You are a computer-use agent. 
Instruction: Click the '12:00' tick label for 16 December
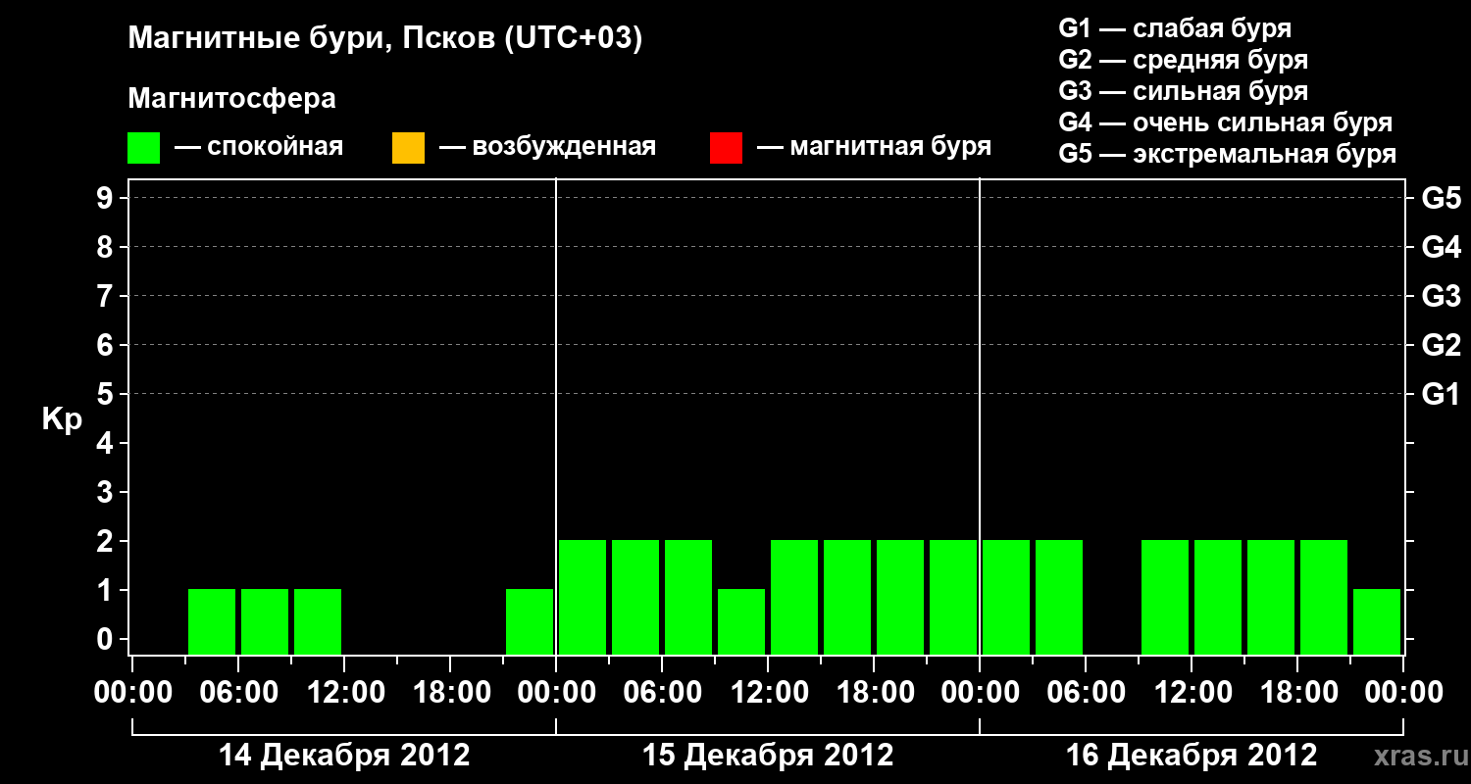pos(1192,693)
